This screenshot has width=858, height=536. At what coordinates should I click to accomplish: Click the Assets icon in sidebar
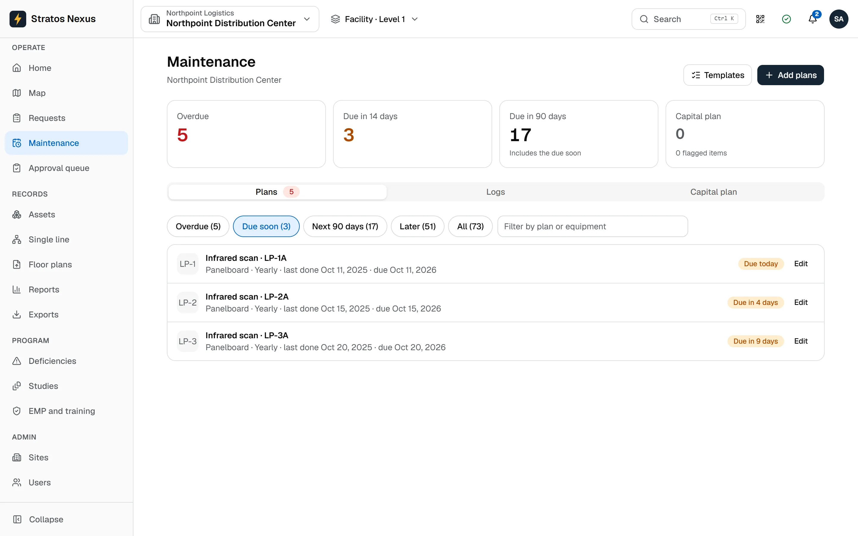[x=17, y=214]
